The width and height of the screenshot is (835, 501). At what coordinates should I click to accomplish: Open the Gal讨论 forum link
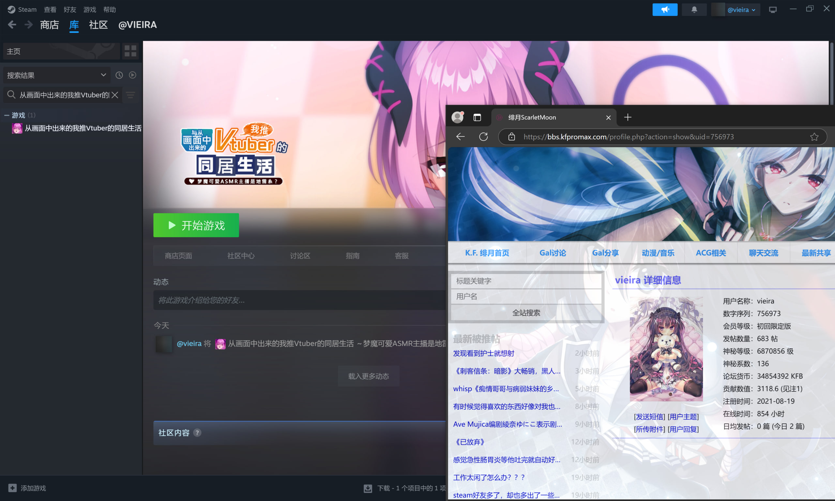553,253
